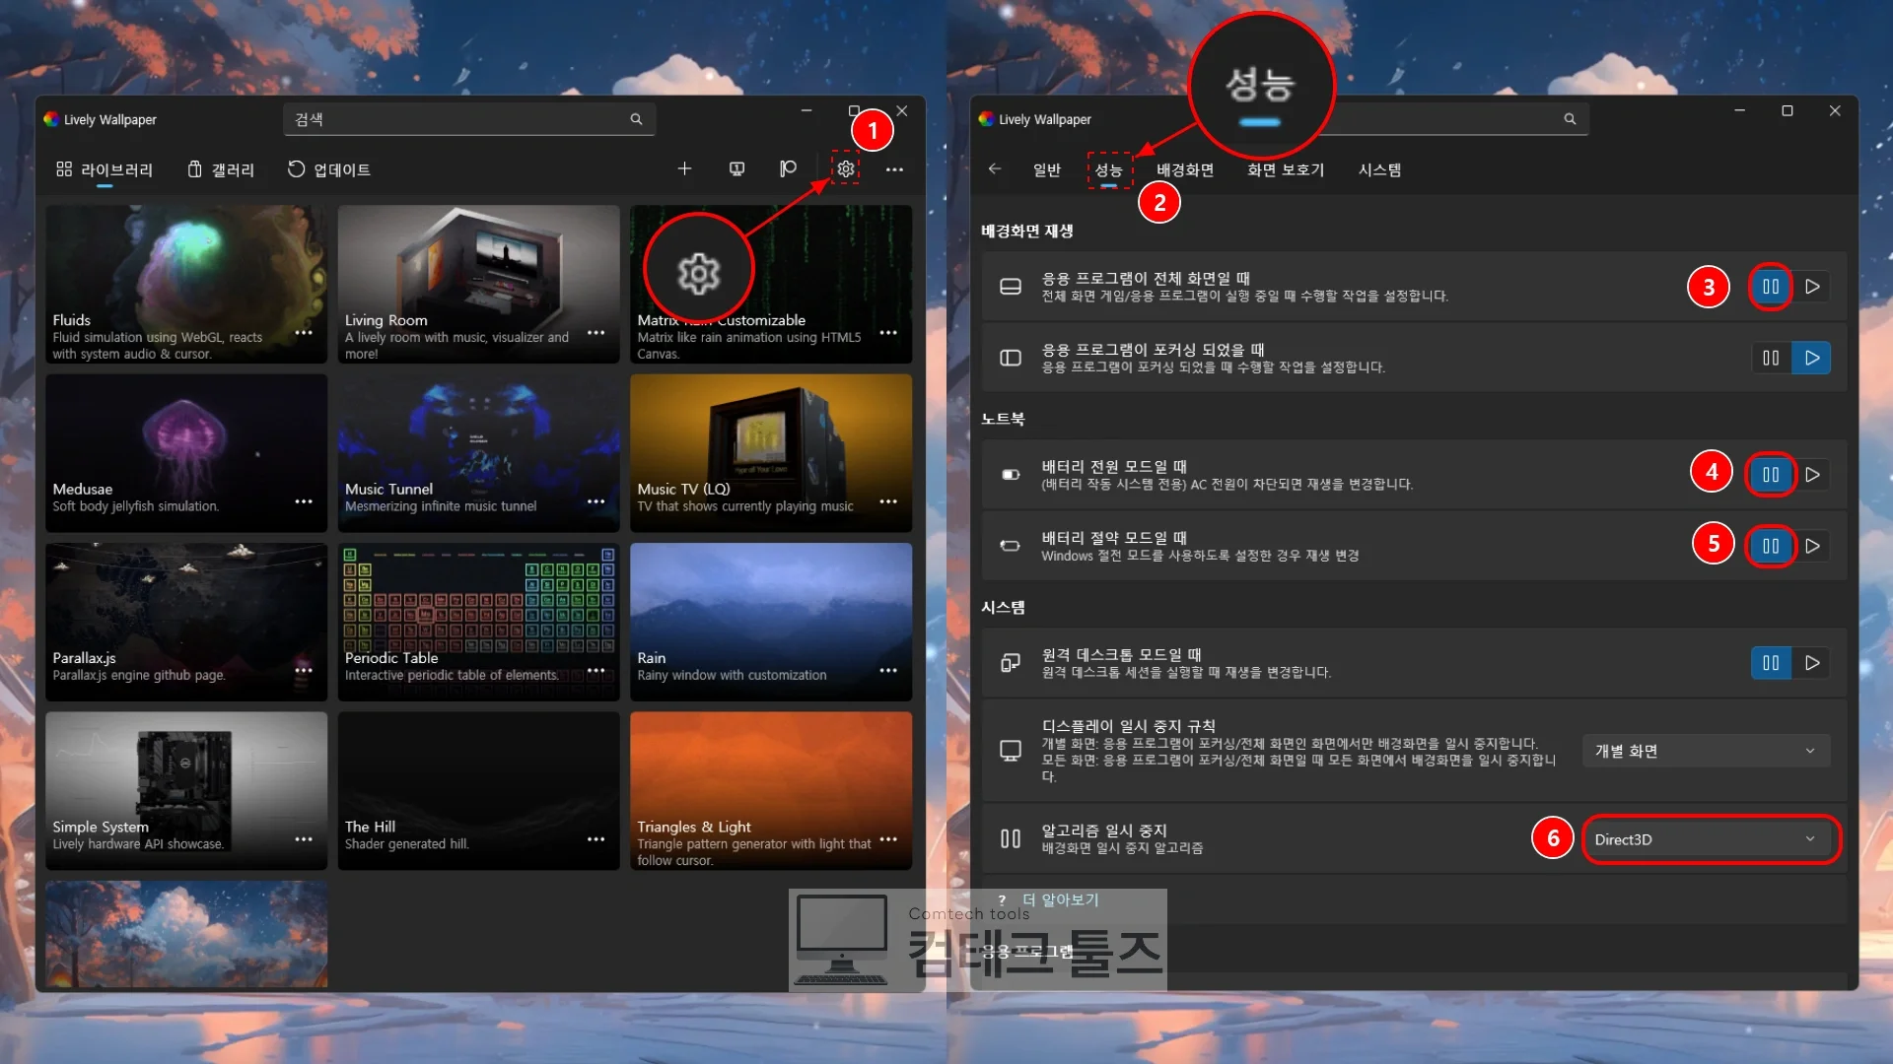Click the add wallpaper plus icon

tap(684, 169)
